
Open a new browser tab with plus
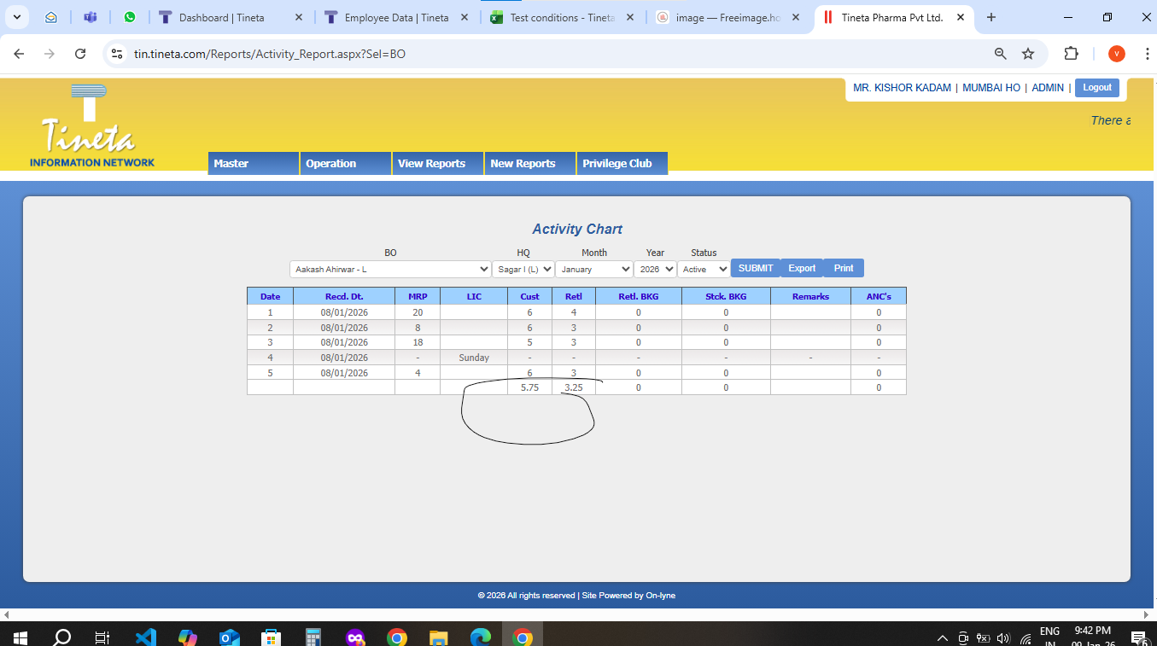click(991, 17)
